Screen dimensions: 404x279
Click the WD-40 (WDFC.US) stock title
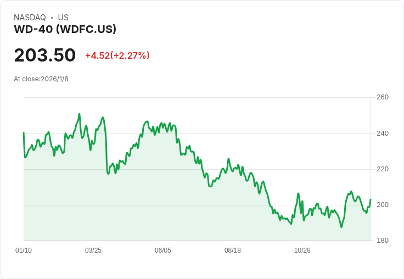(x=65, y=29)
